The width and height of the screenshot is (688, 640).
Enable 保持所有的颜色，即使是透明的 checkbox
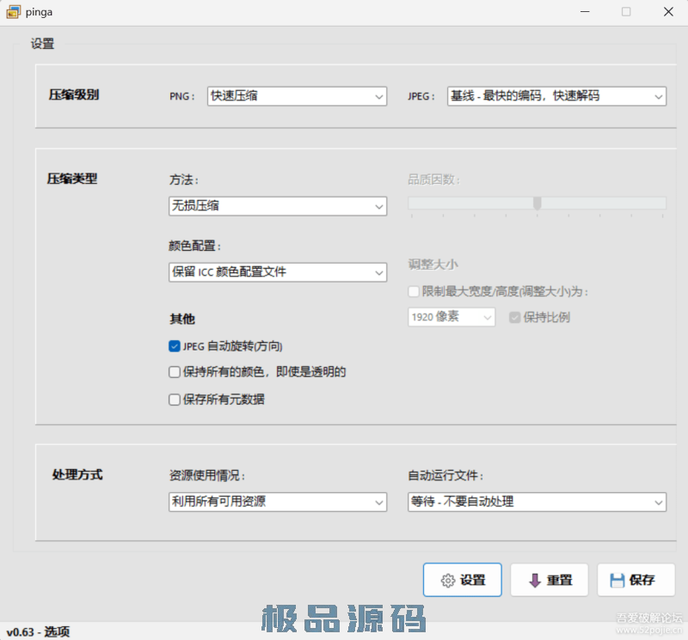pyautogui.click(x=175, y=372)
